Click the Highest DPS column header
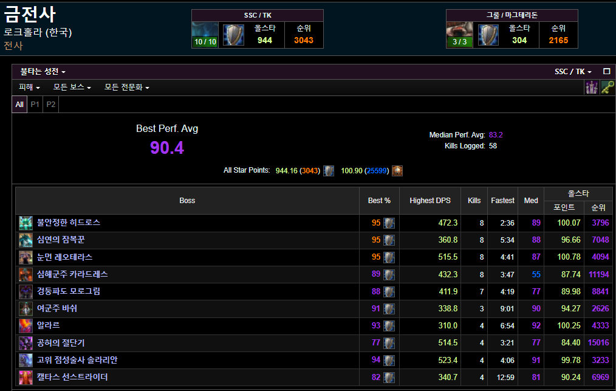Image resolution: width=616 pixels, height=391 pixels. [x=429, y=201]
